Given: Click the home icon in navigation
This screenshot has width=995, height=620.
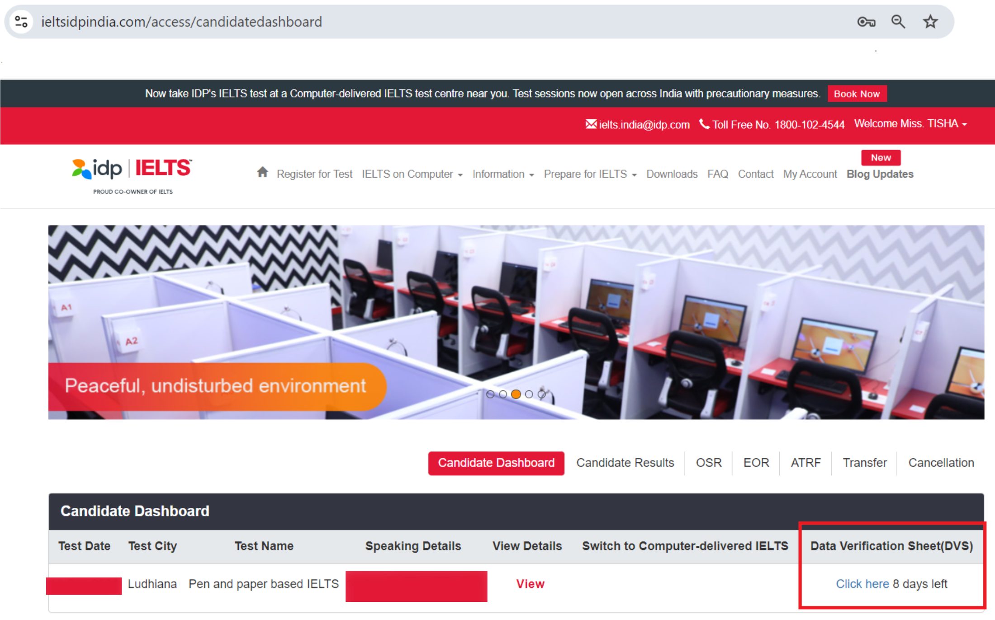Looking at the screenshot, I should point(262,172).
